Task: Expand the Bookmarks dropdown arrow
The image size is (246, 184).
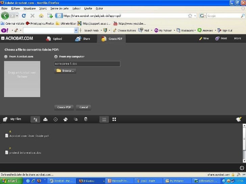Action: click(195, 31)
